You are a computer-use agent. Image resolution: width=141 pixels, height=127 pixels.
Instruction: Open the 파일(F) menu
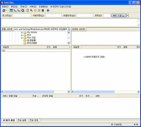(5, 6)
